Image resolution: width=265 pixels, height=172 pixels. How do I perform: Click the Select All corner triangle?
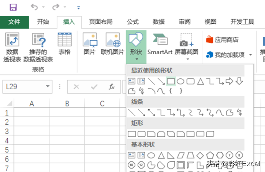(x=10, y=103)
